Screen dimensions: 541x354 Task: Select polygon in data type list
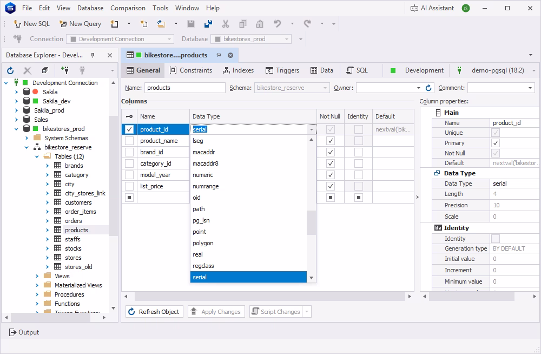[x=248, y=243]
